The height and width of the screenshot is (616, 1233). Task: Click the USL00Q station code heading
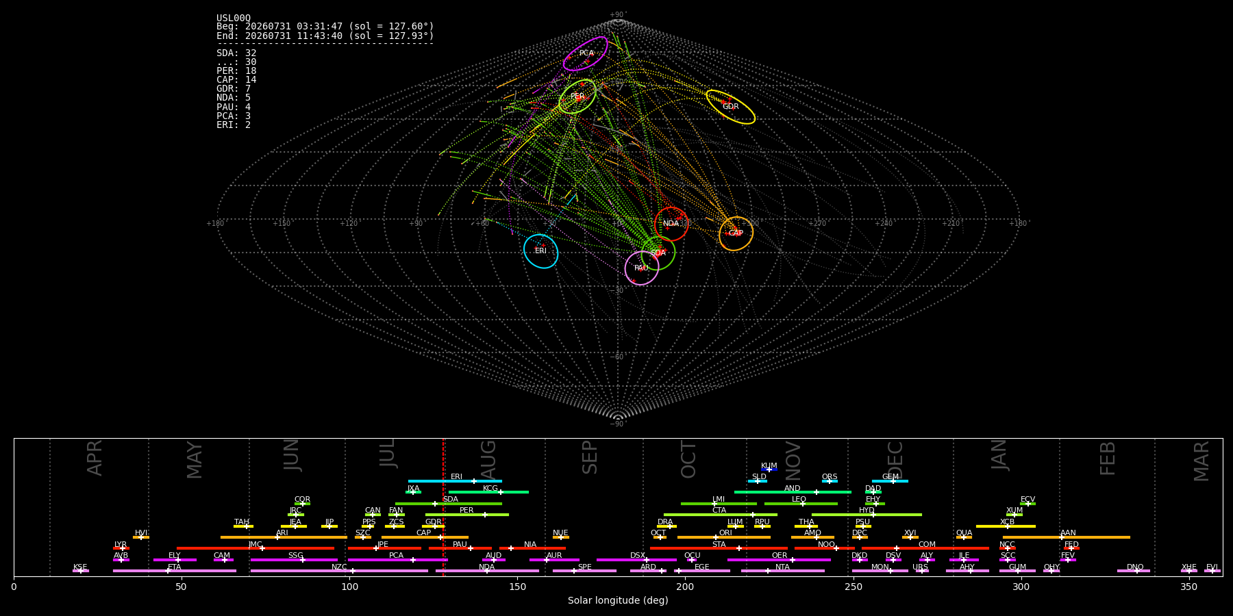click(x=234, y=18)
